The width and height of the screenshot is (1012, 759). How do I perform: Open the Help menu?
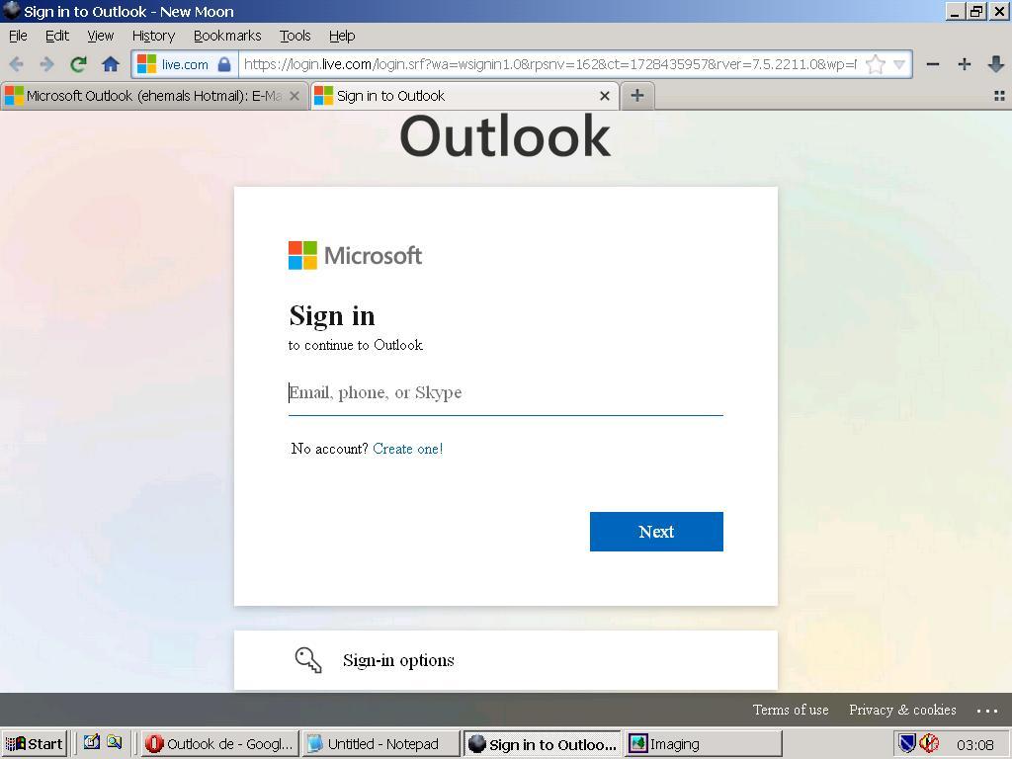[342, 36]
